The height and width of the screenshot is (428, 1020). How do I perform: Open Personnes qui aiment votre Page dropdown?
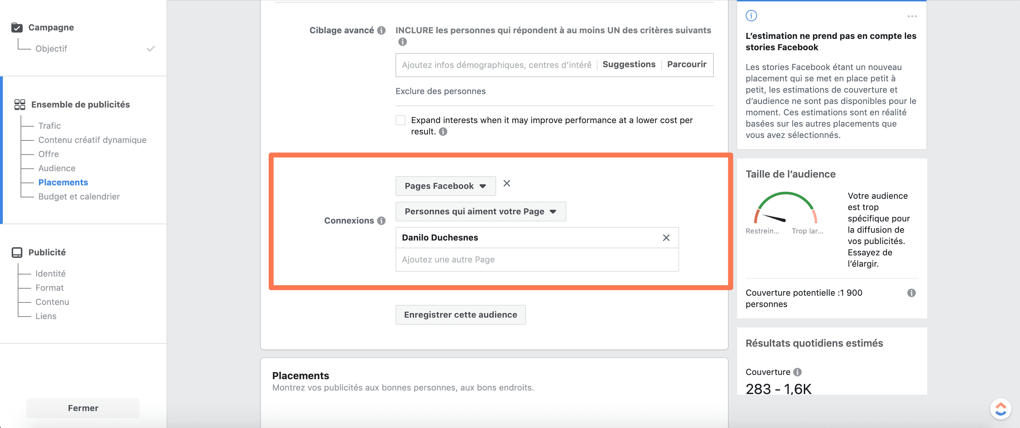point(481,212)
